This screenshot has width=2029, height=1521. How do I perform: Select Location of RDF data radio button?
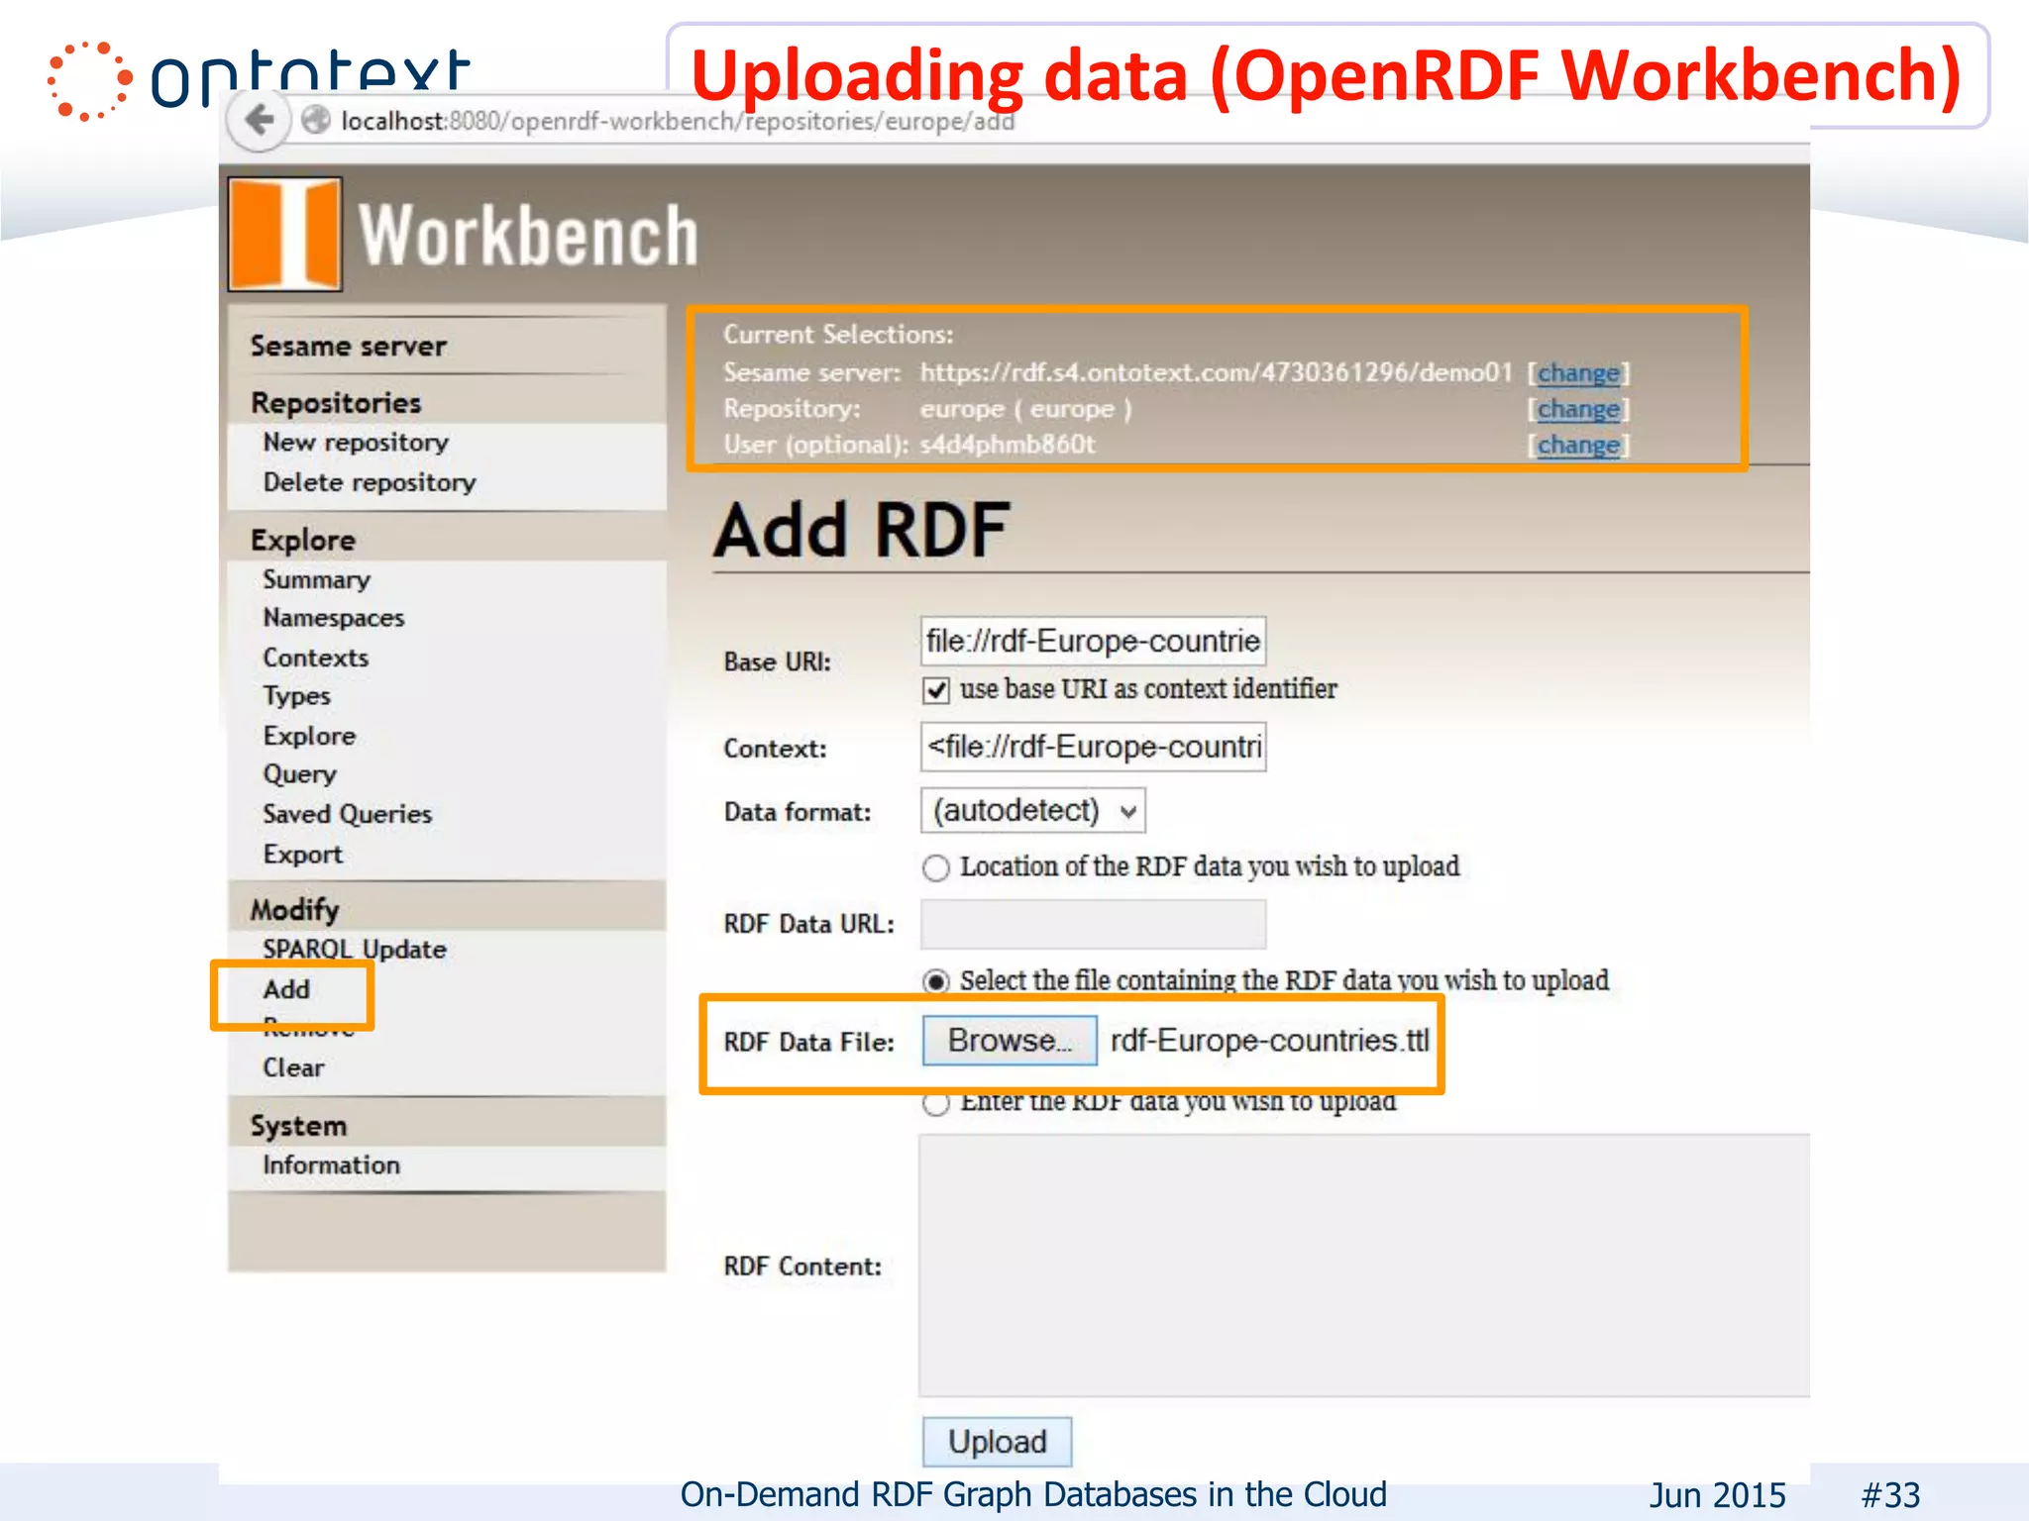pos(936,868)
